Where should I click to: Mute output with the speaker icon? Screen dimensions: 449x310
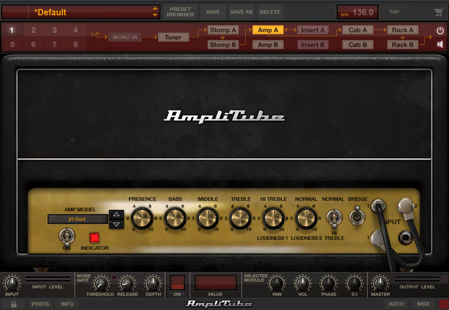point(440,44)
